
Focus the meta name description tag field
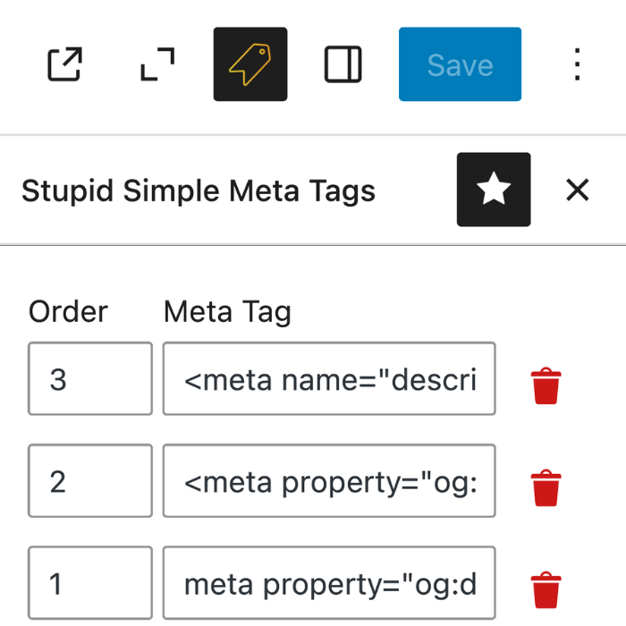(x=329, y=379)
